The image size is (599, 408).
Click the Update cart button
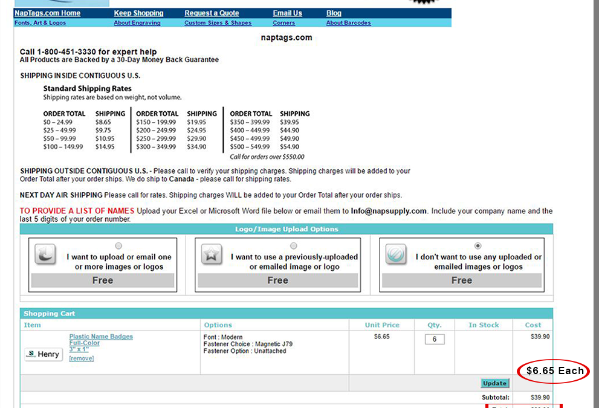pos(495,383)
